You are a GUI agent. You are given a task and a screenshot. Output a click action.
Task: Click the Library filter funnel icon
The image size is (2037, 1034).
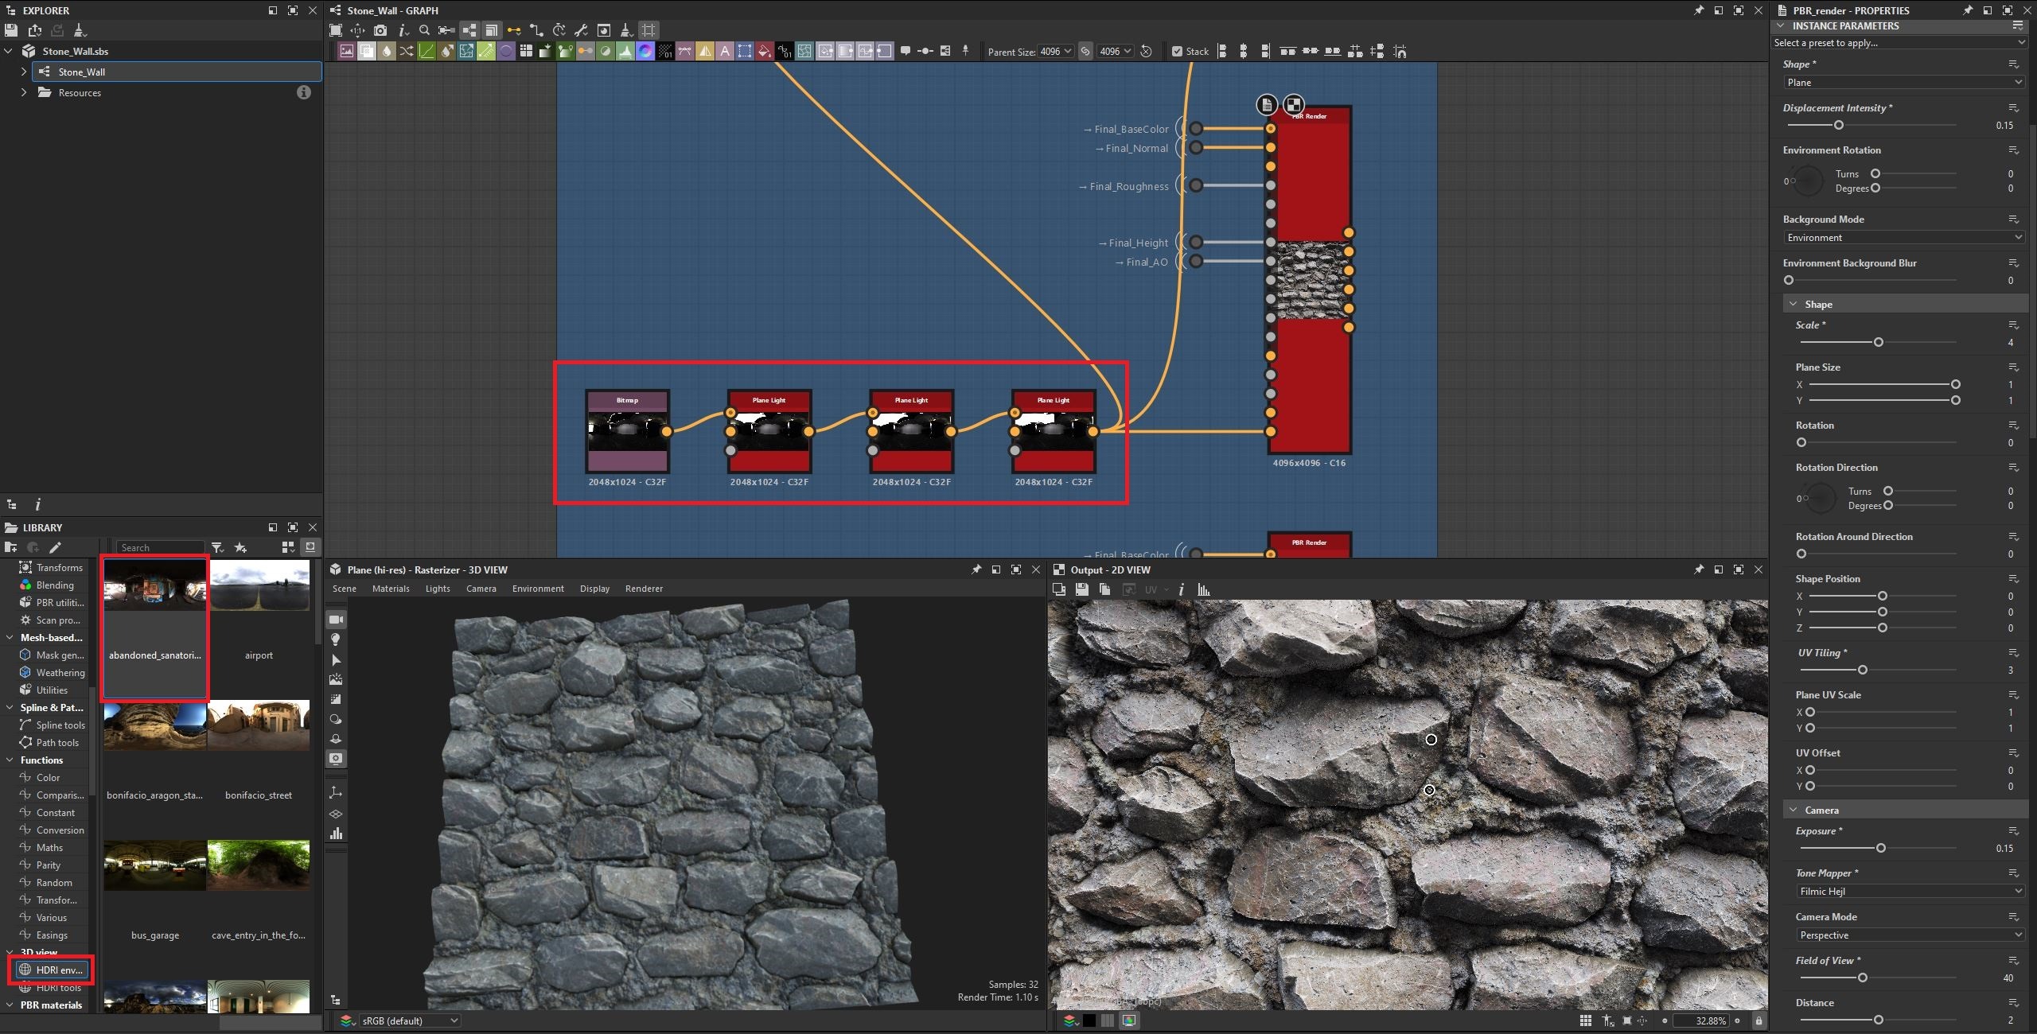(217, 547)
